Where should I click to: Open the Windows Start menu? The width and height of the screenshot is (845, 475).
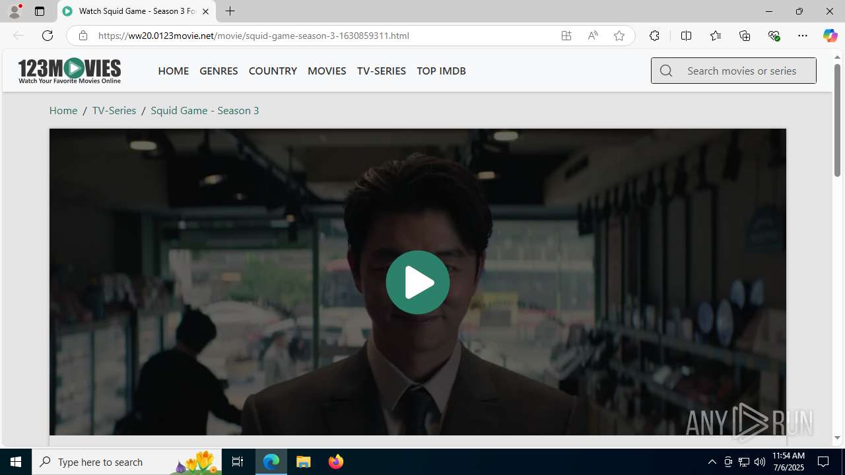tap(16, 462)
